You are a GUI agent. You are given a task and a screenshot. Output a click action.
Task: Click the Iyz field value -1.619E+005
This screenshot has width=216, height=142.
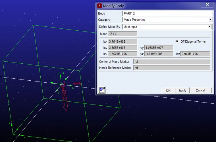[x=159, y=54]
